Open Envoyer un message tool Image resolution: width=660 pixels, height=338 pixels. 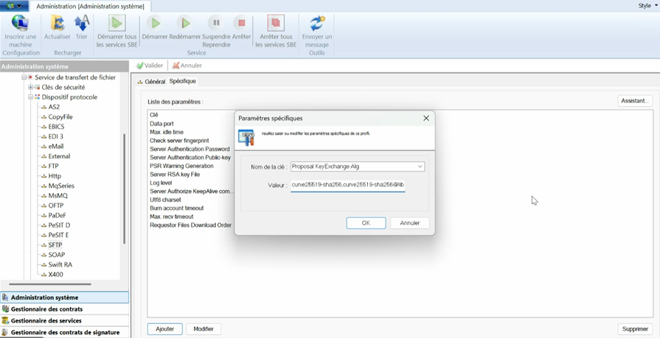click(317, 24)
